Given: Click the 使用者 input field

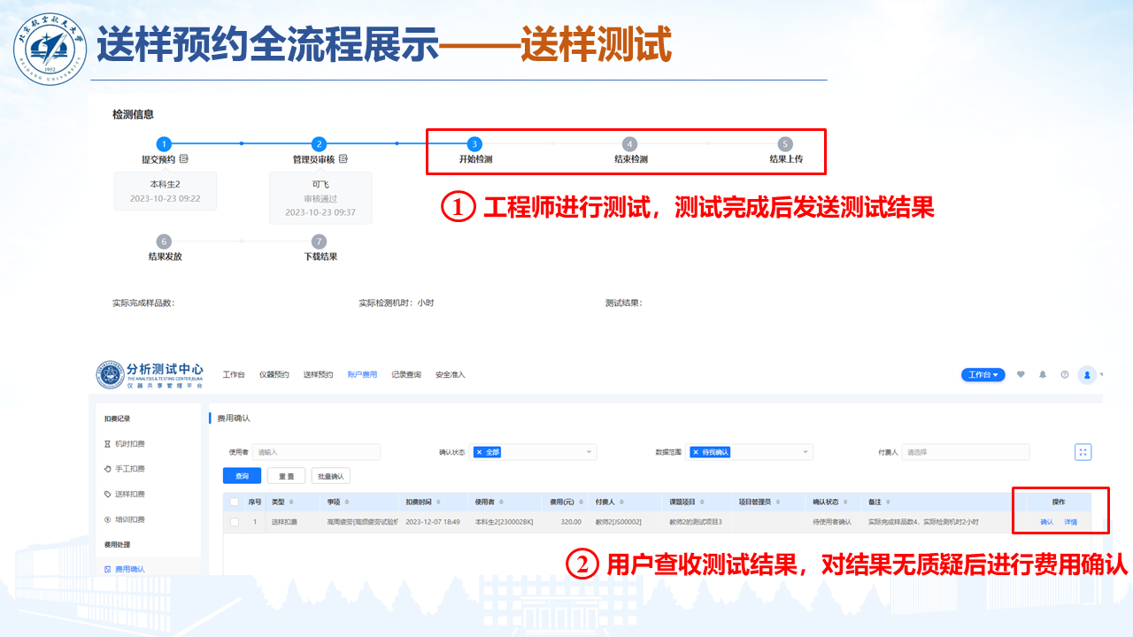Looking at the screenshot, I should tap(316, 452).
